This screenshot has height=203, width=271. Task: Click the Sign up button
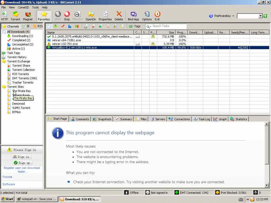(23, 163)
